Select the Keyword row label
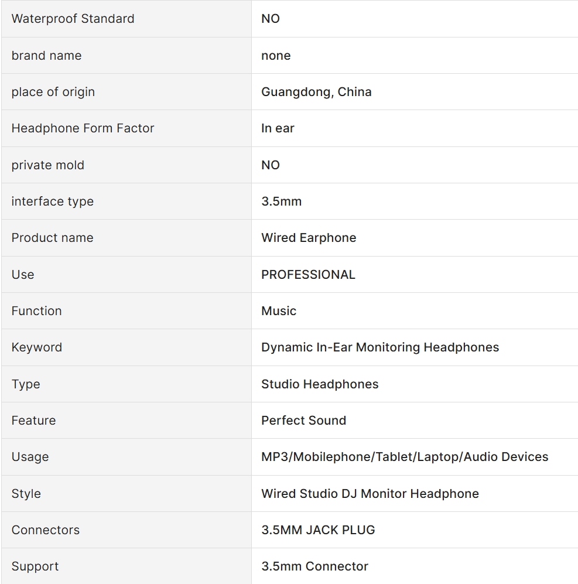 [x=37, y=347]
